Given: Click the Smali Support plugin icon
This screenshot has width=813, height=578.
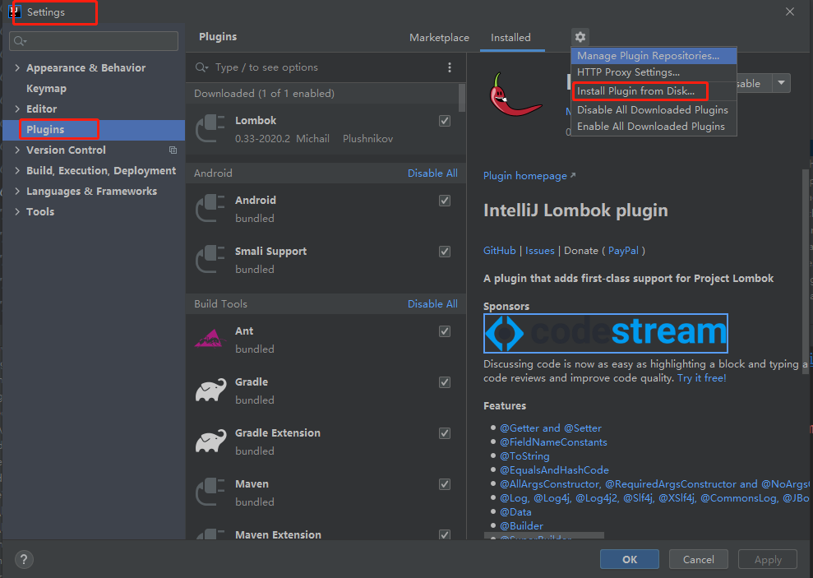Looking at the screenshot, I should [210, 259].
